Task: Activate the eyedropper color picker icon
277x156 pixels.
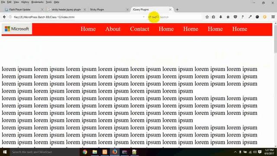Action: tap(250, 17)
